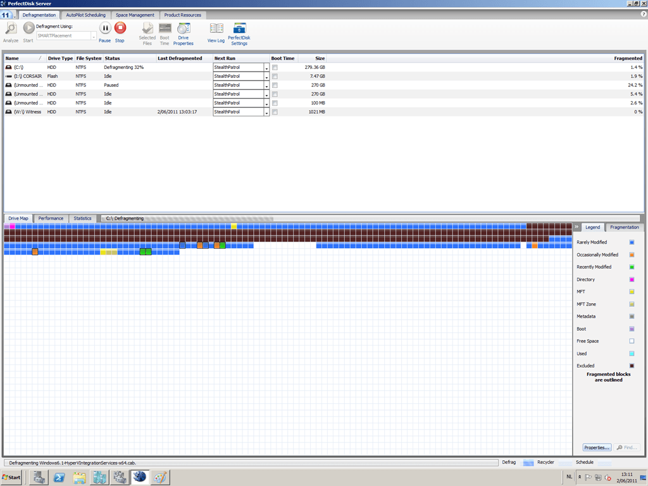Viewport: 648px width, 486px height.
Task: Click the PerfectDisk application menu button
Action: tap(7, 15)
